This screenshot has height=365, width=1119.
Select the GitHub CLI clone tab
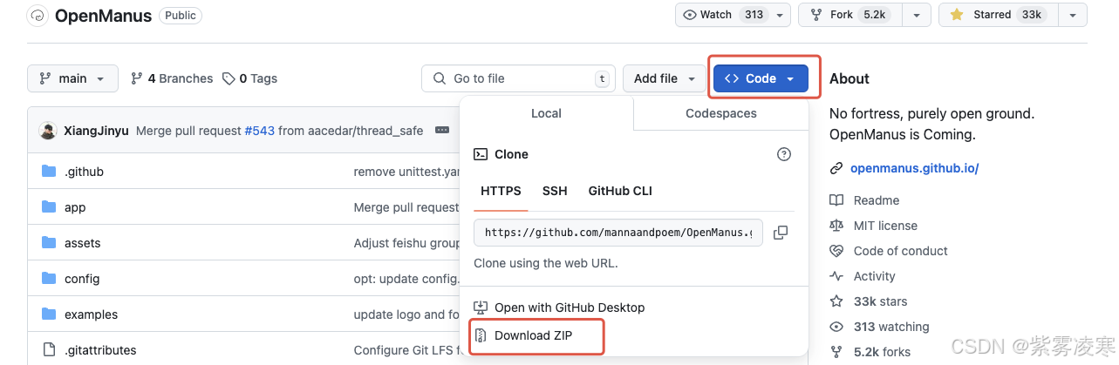[x=620, y=191]
